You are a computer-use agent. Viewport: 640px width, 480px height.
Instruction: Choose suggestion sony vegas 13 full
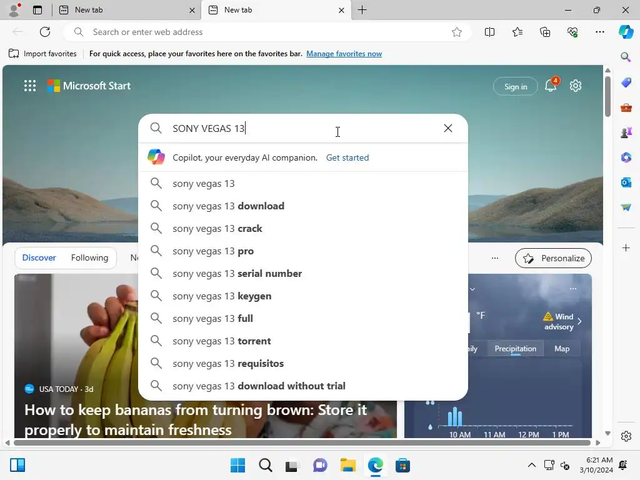pyautogui.click(x=303, y=318)
